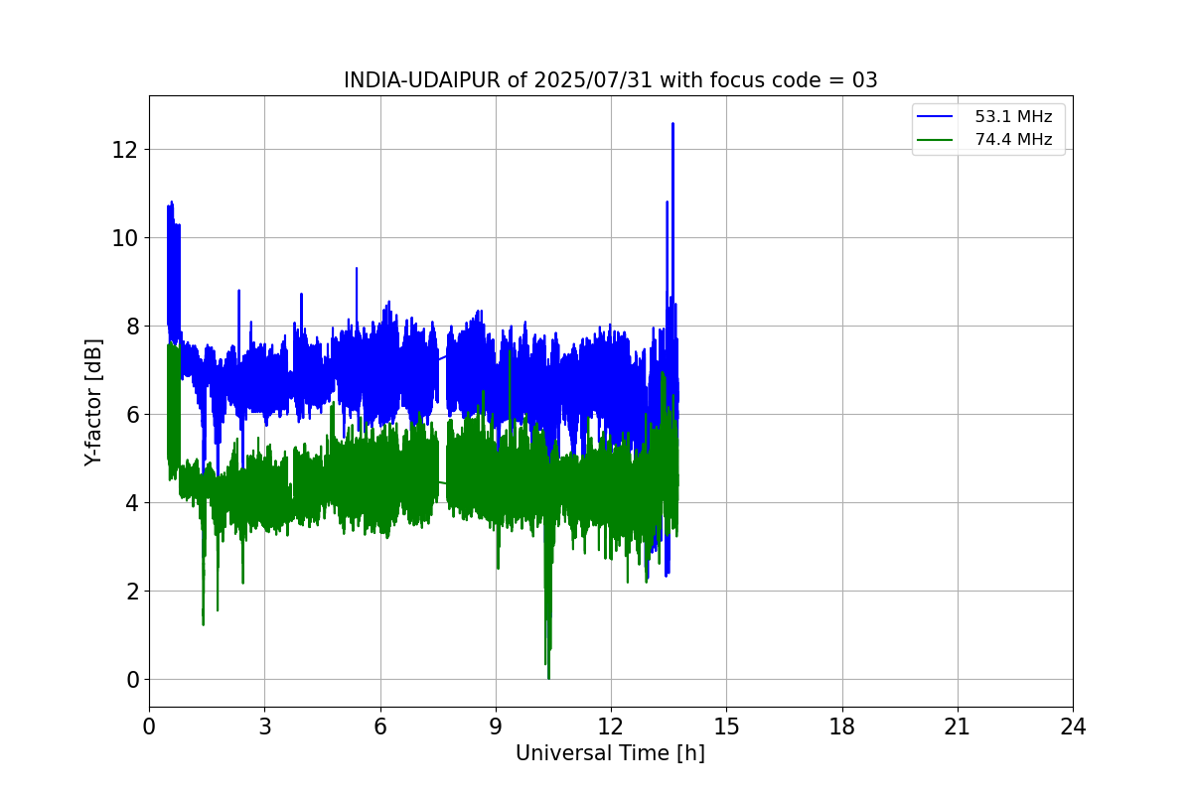1192x794 pixels.
Task: Click x-axis tick label 6
Action: (380, 727)
